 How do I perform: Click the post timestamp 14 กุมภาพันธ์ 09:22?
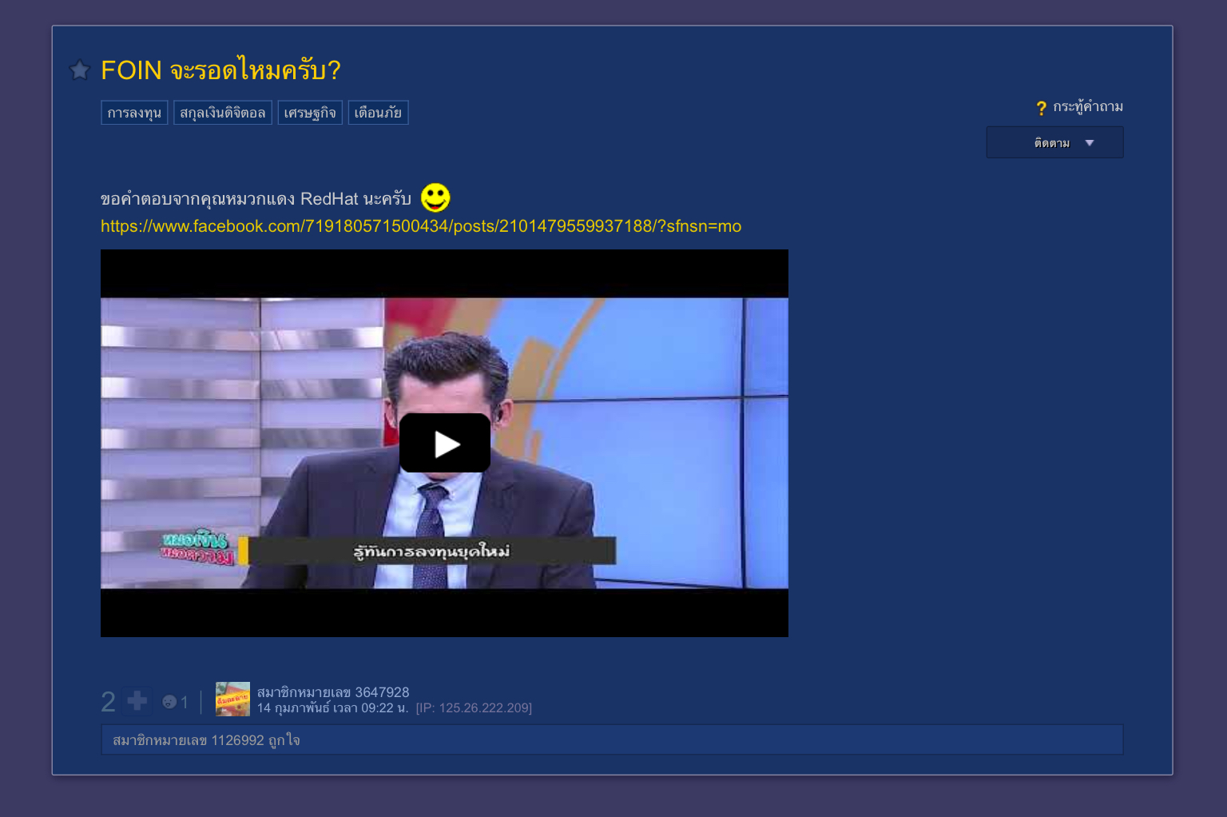coord(332,708)
